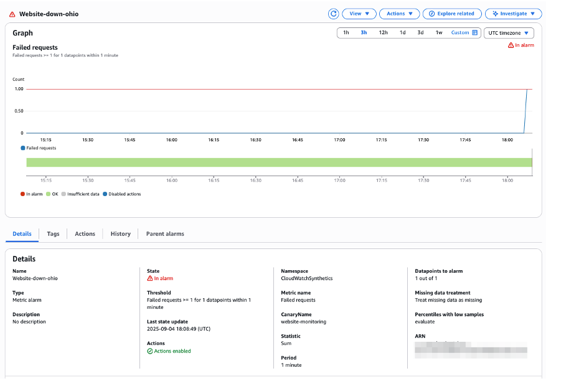Click the green OK state timeline bar

tap(279, 162)
